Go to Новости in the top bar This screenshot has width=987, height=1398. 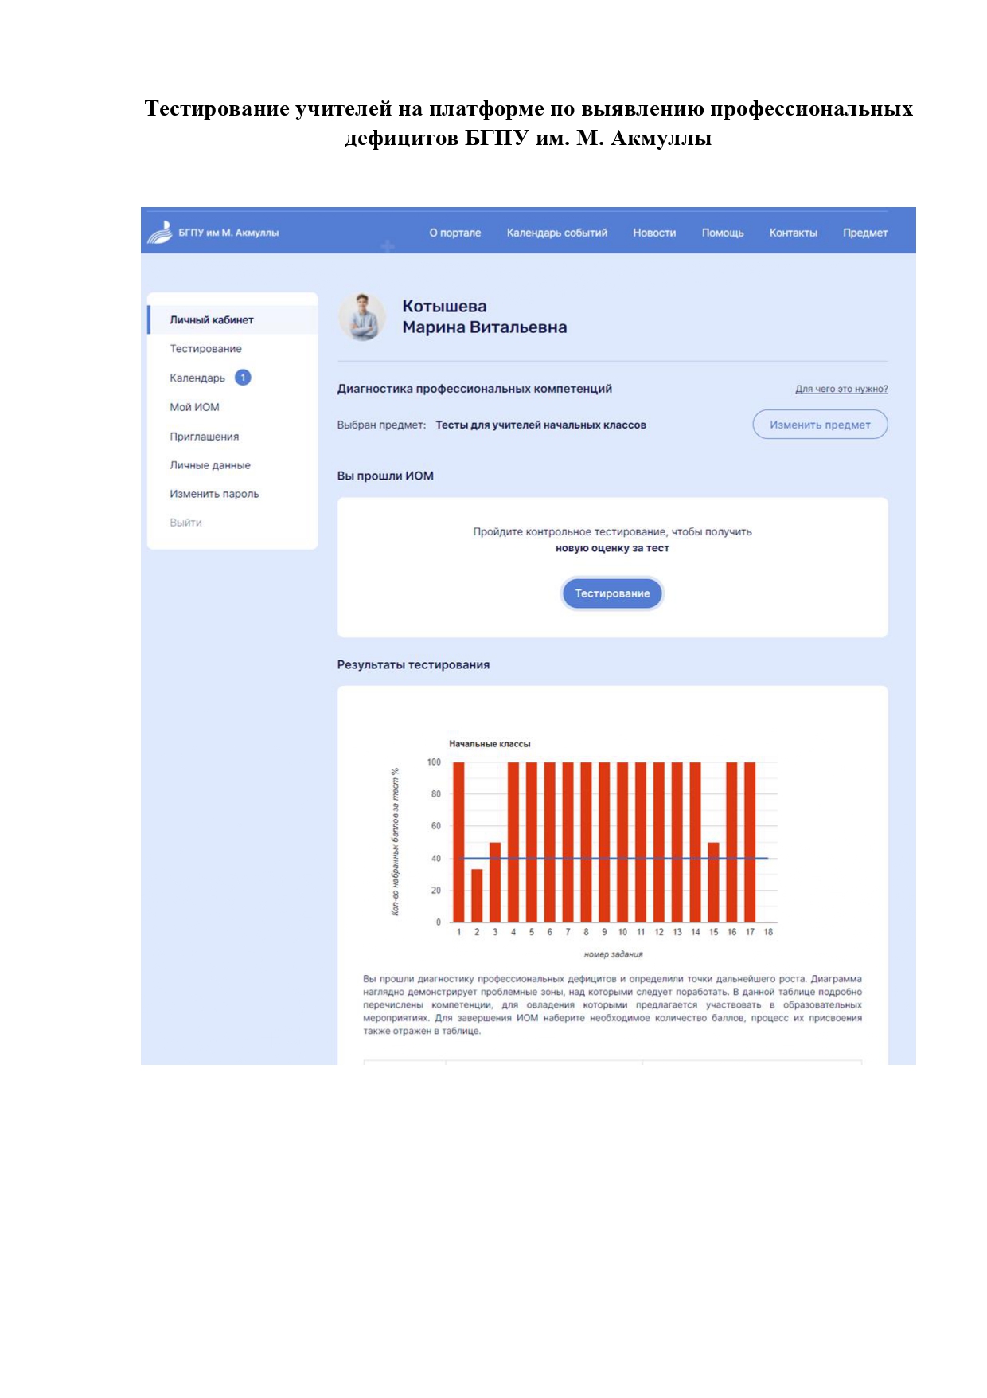(x=654, y=233)
